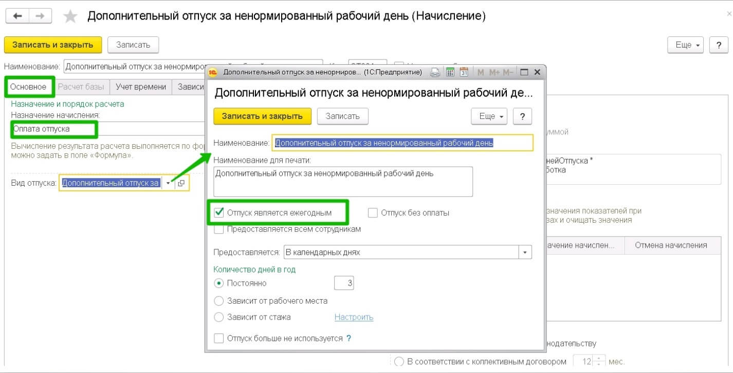
Task: Check Отпуск больше не используется checkbox
Action: (219, 339)
